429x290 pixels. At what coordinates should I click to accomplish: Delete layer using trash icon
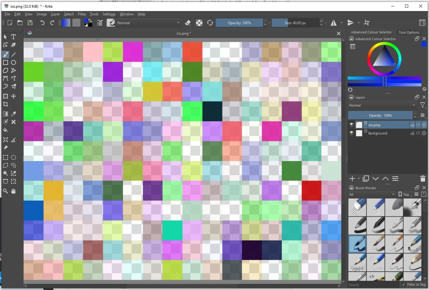[422, 178]
